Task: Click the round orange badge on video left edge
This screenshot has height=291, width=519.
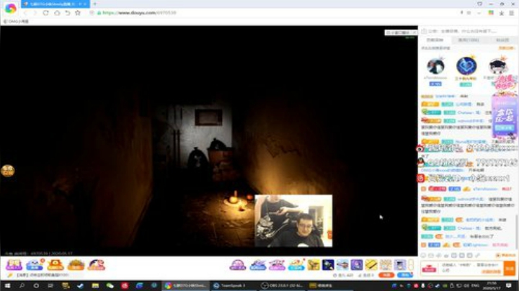Action: point(8,171)
